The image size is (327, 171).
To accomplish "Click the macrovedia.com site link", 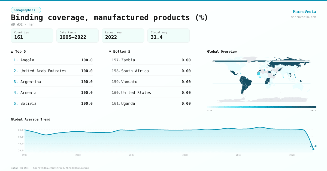I will [303, 17].
